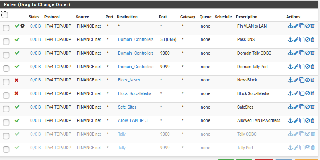Disable the Domain Tally Port rule

tap(307, 67)
